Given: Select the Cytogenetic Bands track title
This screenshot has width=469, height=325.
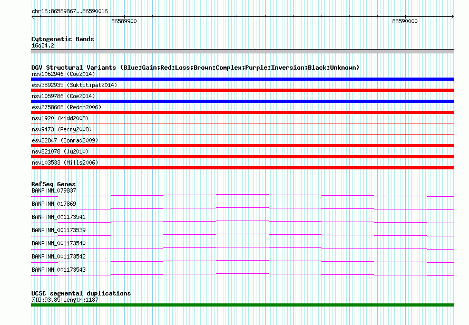Looking at the screenshot, I should [63, 39].
